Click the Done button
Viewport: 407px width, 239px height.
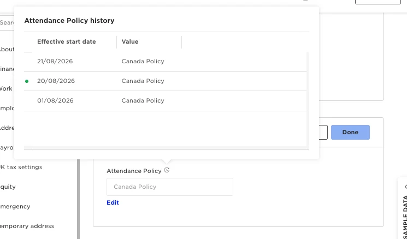click(x=350, y=132)
